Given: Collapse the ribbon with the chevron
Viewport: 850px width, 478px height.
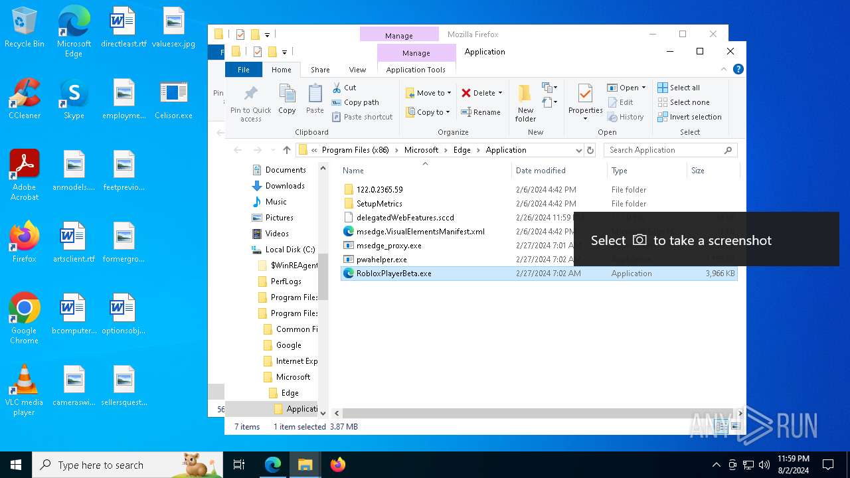Looking at the screenshot, I should pyautogui.click(x=724, y=69).
